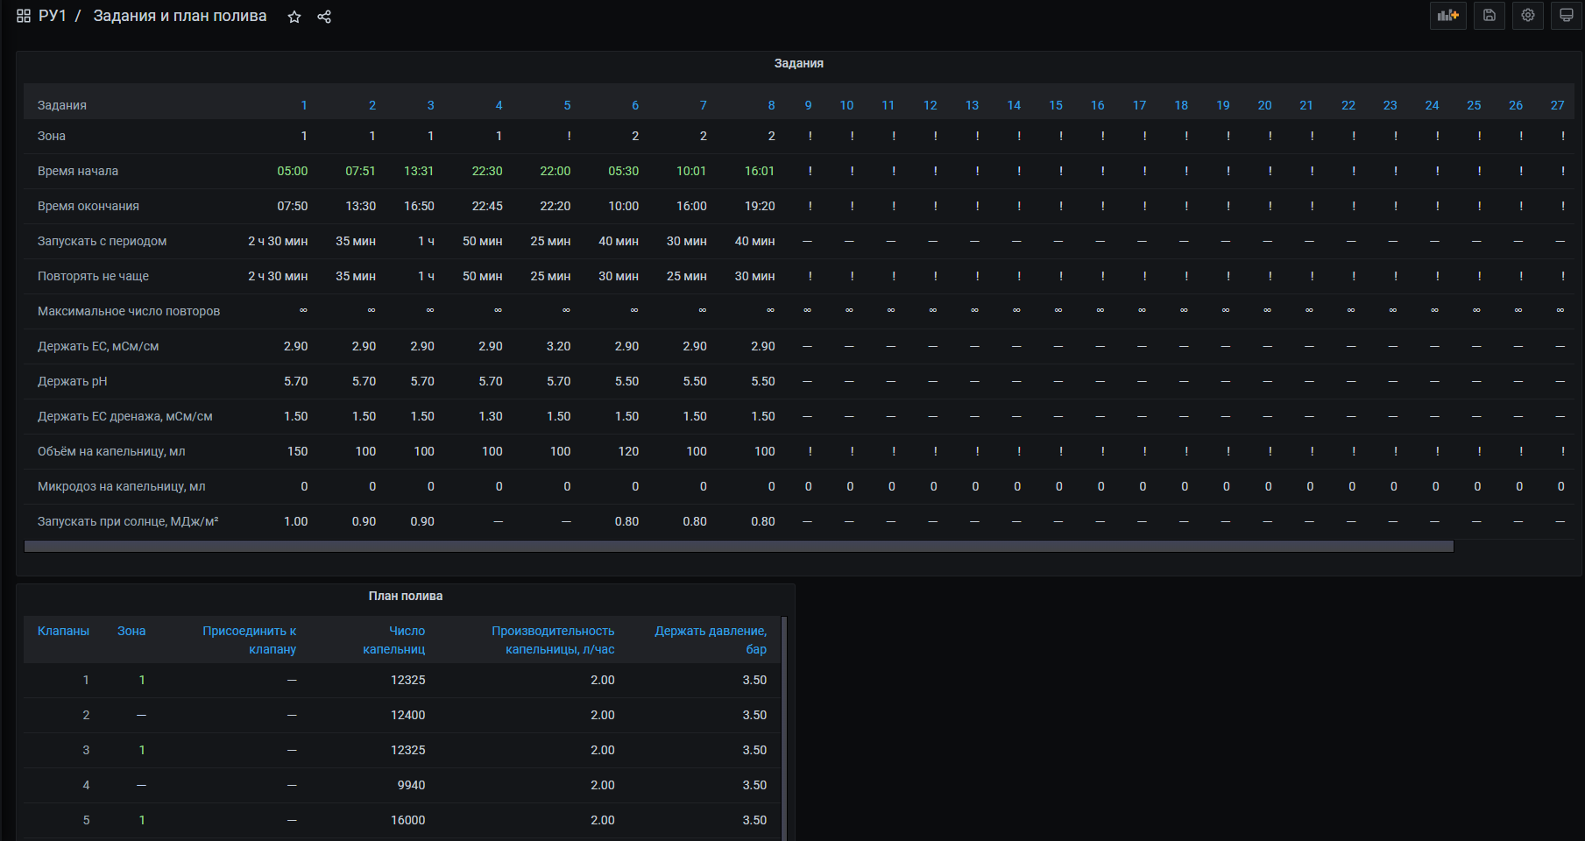The height and width of the screenshot is (841, 1585).
Task: Click the Время начала row label
Action: [x=78, y=171]
